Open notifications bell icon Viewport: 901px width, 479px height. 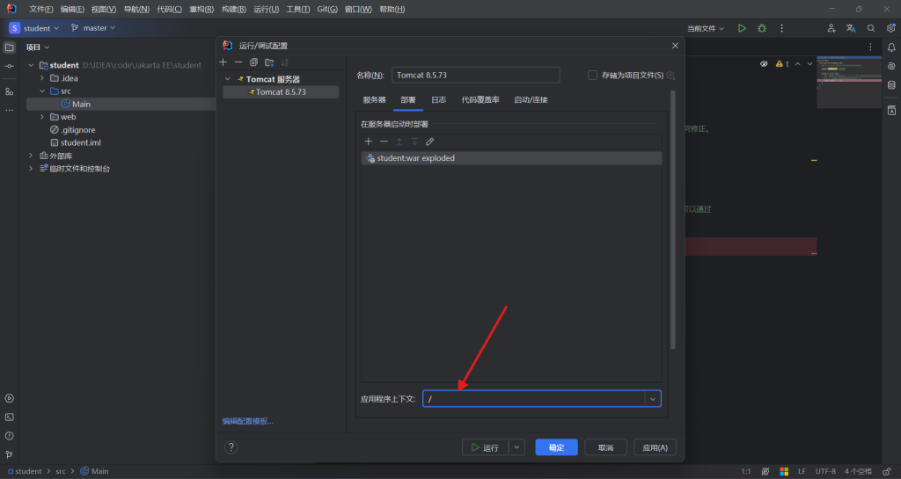[x=891, y=47]
